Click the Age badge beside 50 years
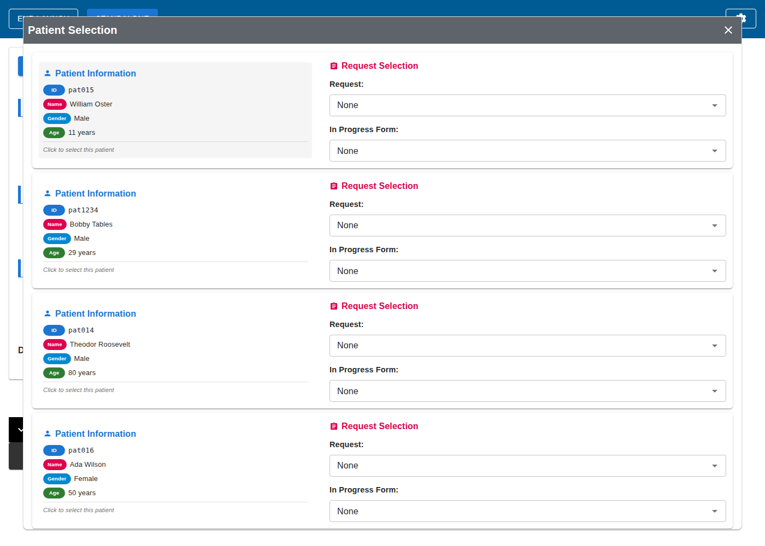The width and height of the screenshot is (765, 546). [54, 493]
